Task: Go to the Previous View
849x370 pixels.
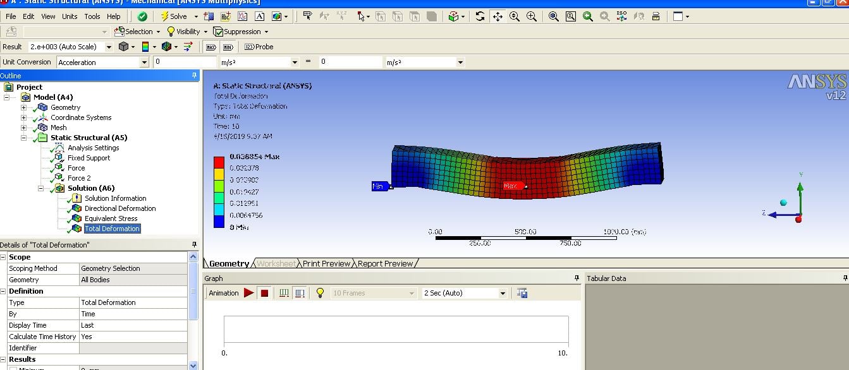Action: pyautogui.click(x=588, y=16)
